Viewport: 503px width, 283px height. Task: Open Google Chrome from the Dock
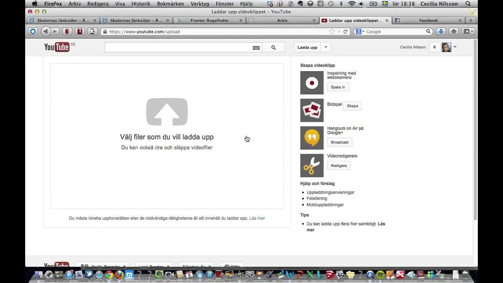(109, 274)
